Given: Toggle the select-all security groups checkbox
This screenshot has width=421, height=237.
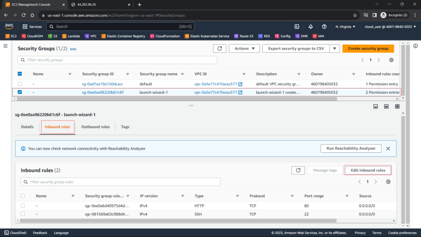Looking at the screenshot, I should point(19,74).
